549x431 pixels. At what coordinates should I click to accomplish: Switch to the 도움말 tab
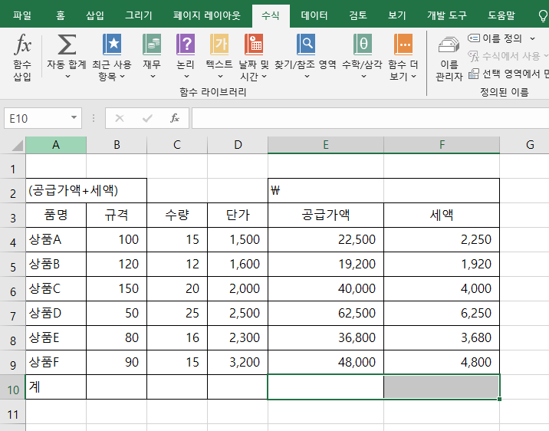[x=501, y=15]
